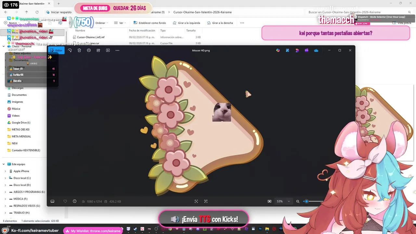Show file info with the info icon
The image size is (416, 234).
tap(75, 201)
